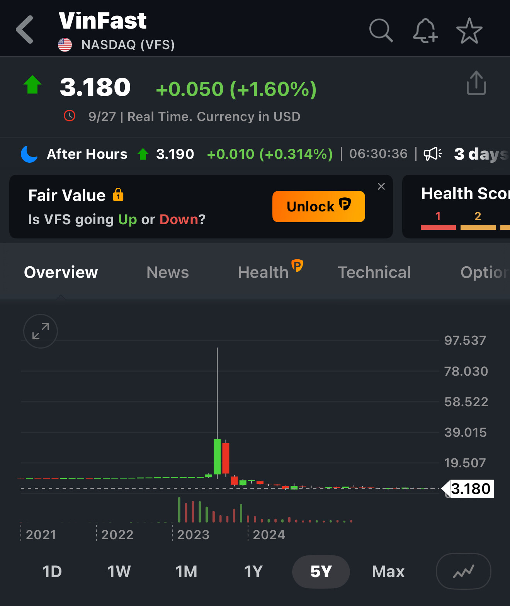510x606 pixels.
Task: Select the 5Y chart range
Action: [x=321, y=571]
